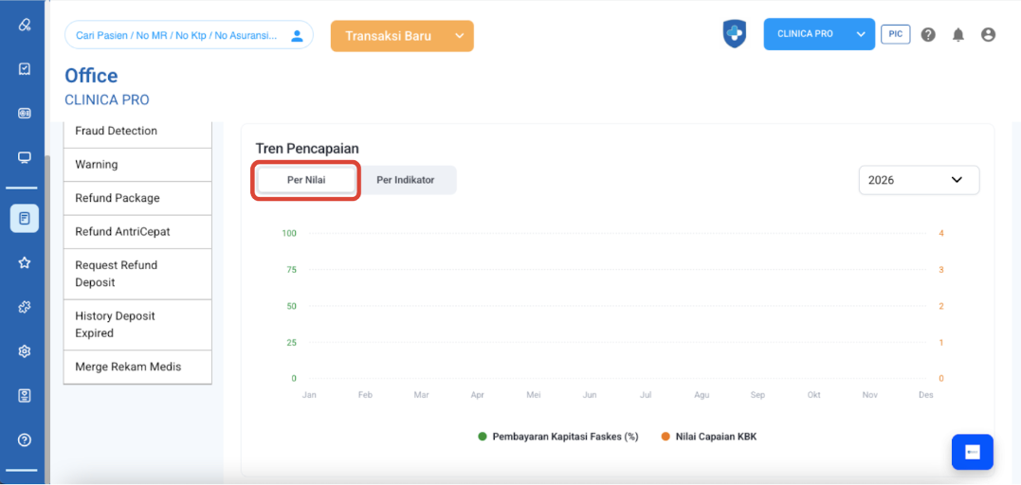Open the 2026 year dropdown
This screenshot has width=1021, height=485.
[918, 180]
